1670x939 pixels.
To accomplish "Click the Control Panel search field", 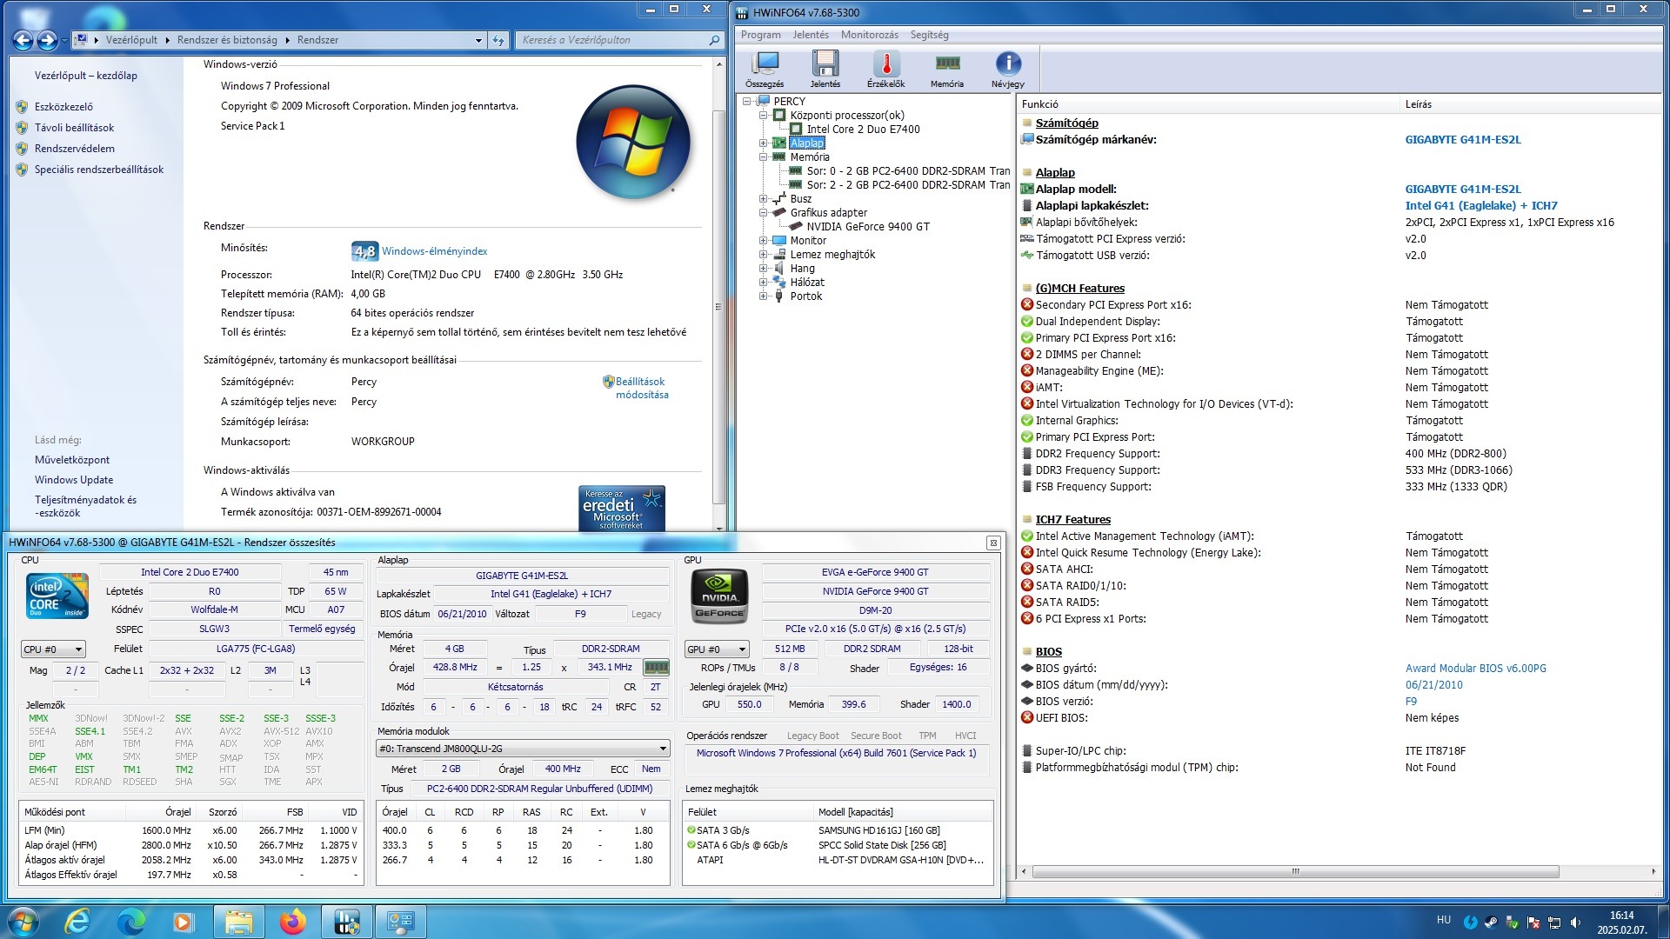I will pos(620,40).
